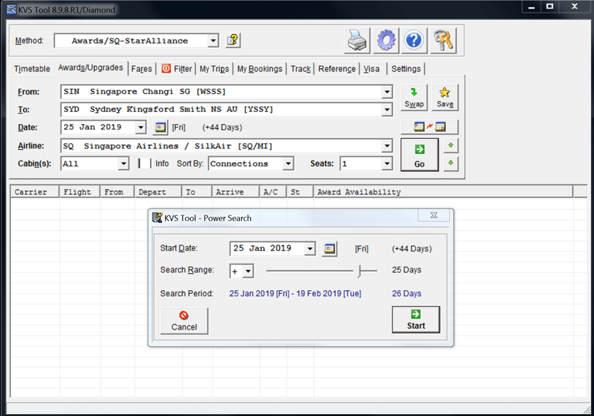Click the '25 Days' search range value
The image size is (594, 416).
pyautogui.click(x=407, y=270)
